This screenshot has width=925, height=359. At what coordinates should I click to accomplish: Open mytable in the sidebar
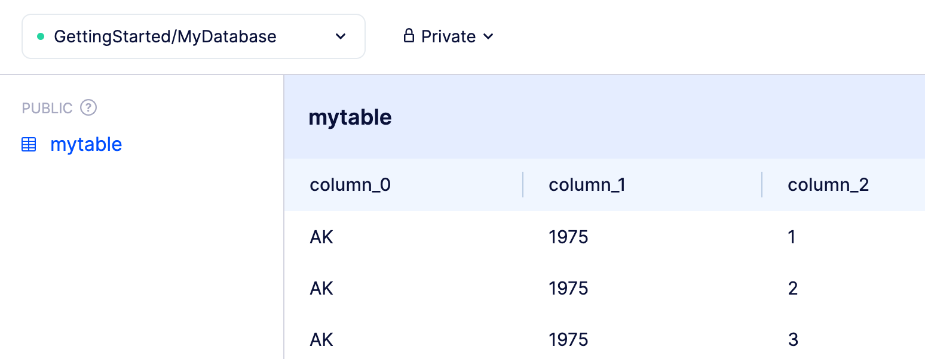click(x=86, y=144)
